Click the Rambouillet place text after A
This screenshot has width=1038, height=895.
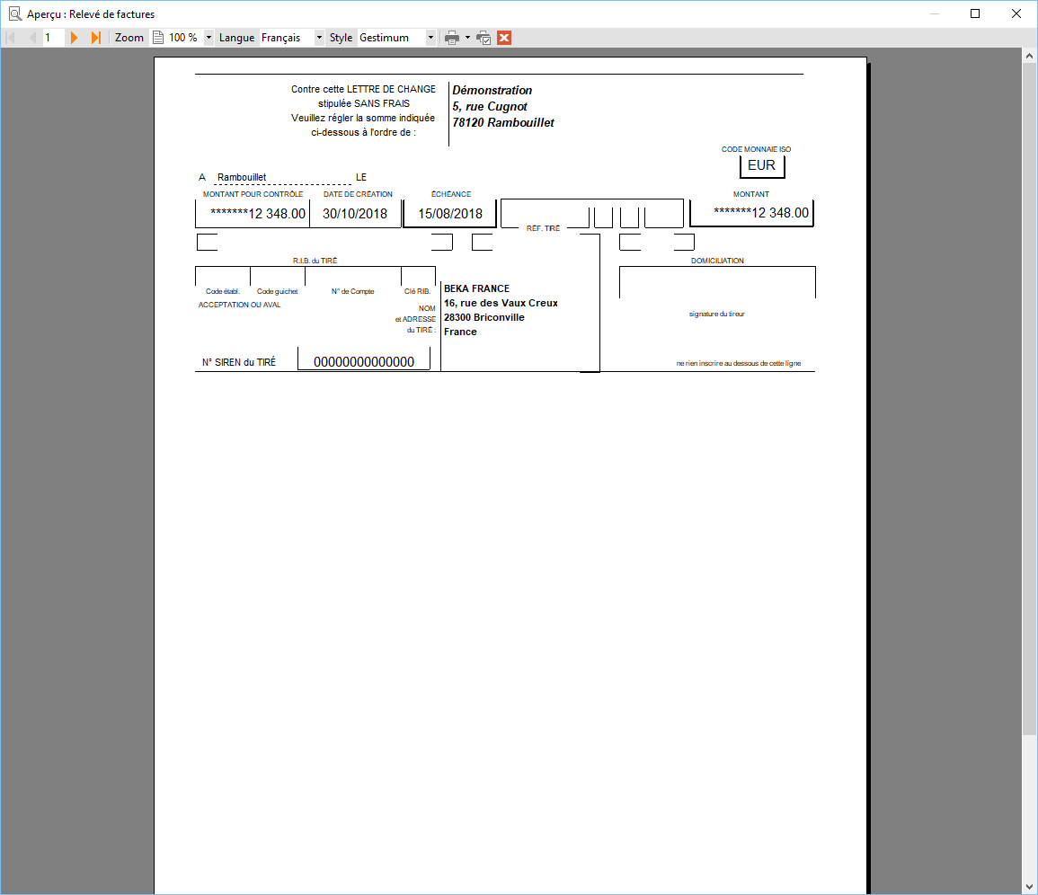242,177
